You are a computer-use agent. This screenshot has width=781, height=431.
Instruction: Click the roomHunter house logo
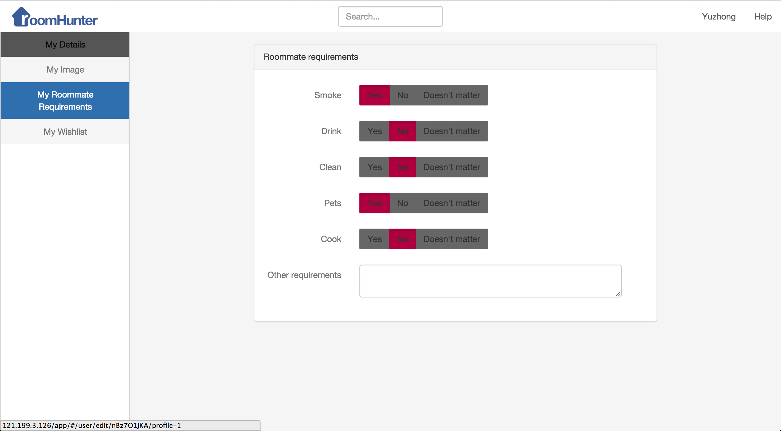pos(55,17)
